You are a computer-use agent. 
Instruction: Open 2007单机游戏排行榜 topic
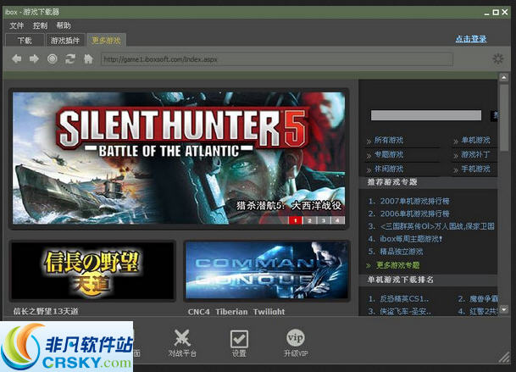tap(414, 201)
